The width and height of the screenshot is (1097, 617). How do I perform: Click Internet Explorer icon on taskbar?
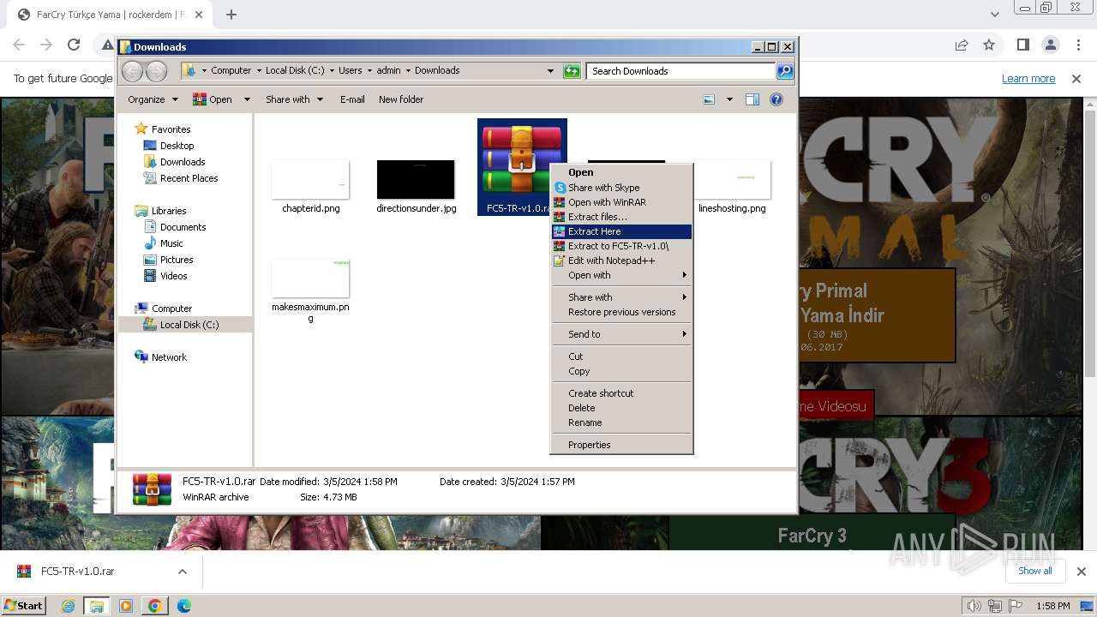[68, 606]
